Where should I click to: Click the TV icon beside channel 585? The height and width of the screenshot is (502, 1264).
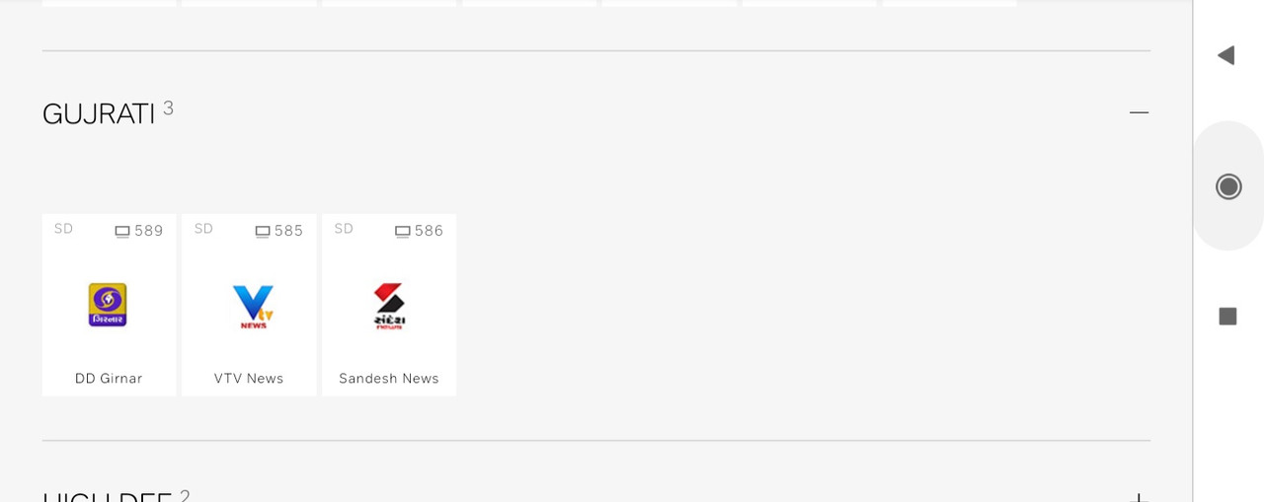pyautogui.click(x=263, y=232)
